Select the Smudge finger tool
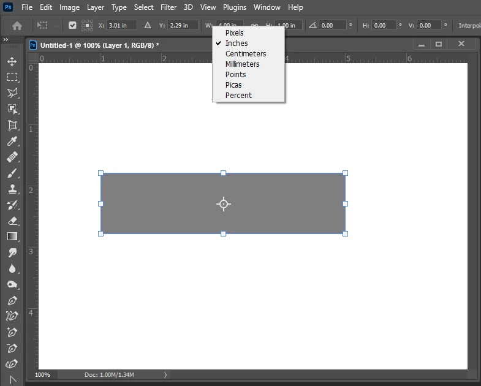481x386 pixels. (x=12, y=252)
